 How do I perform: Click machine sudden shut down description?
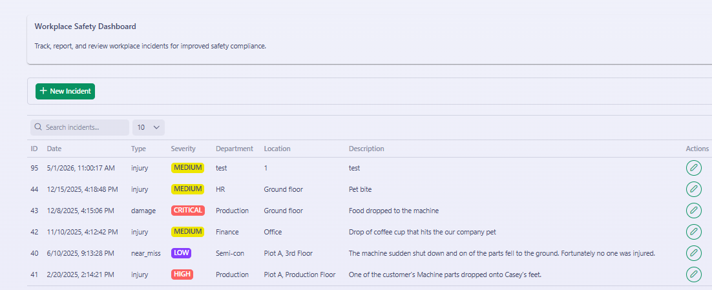pyautogui.click(x=502, y=253)
